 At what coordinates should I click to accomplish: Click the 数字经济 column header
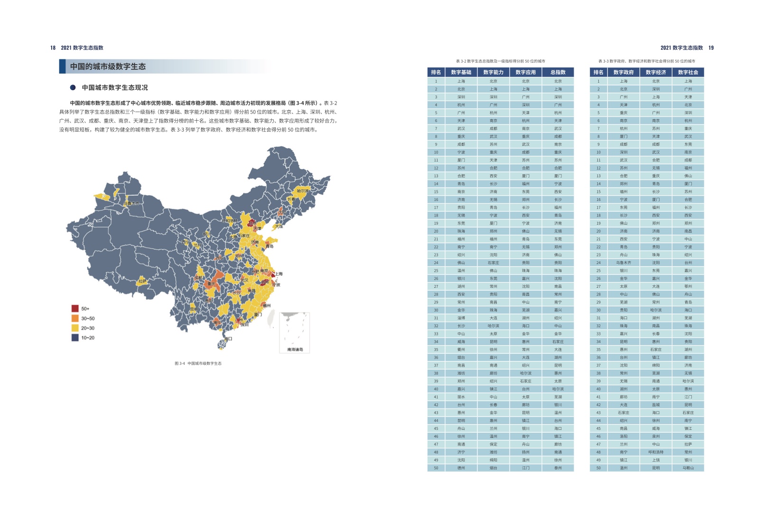tap(655, 72)
